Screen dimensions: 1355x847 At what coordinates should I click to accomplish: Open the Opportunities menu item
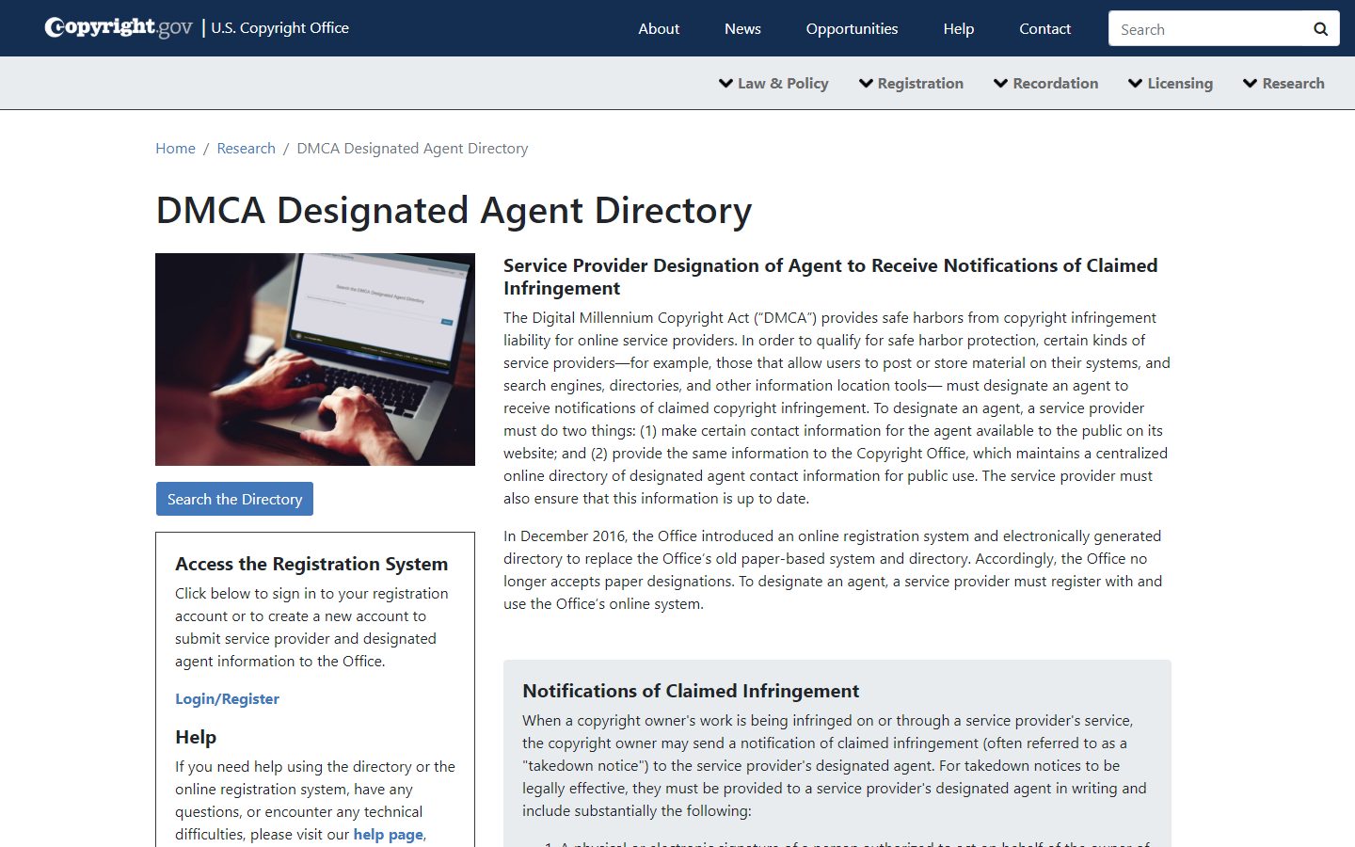[852, 28]
